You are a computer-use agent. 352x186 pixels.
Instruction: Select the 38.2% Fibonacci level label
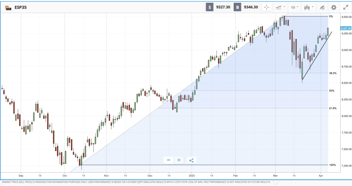[332, 73]
